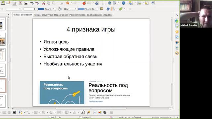The height and width of the screenshot is (119, 212).
Task: Open the sidebar Navigator compass icon
Action: [177, 53]
